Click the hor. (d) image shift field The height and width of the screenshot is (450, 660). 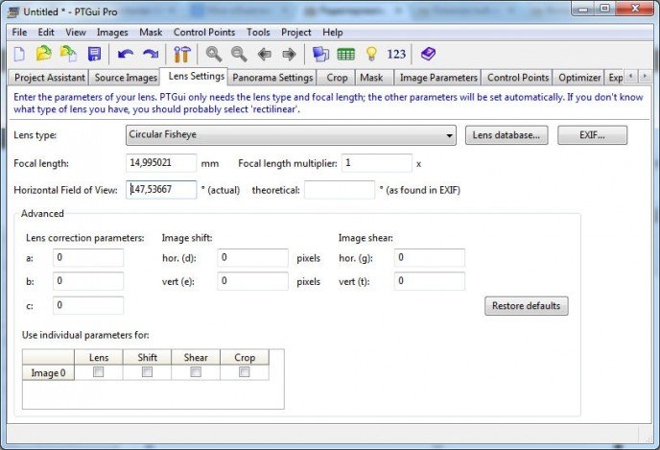point(252,258)
